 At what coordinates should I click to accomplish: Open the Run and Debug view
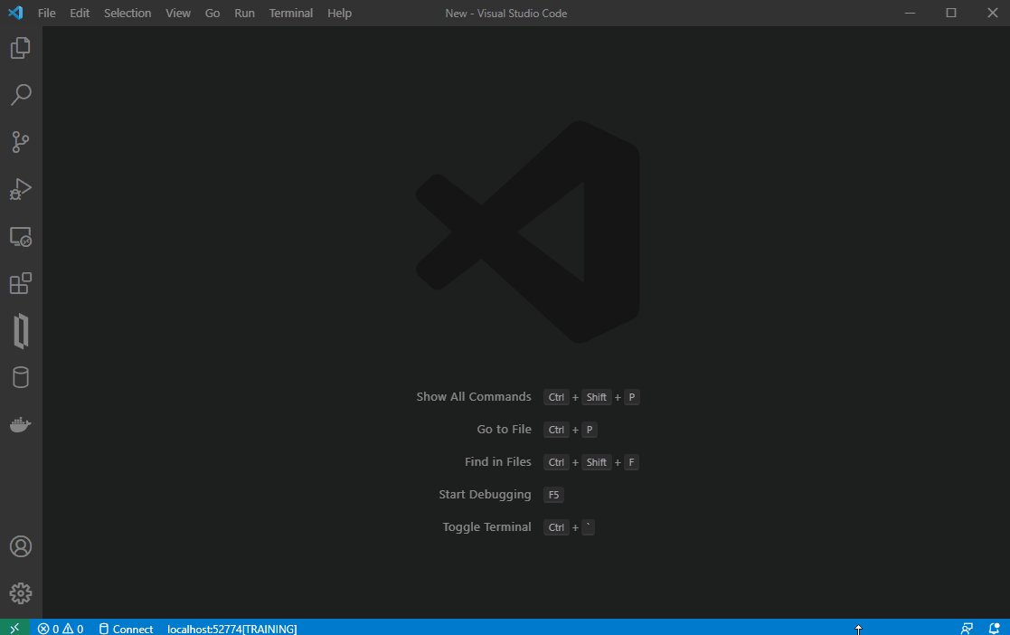[20, 189]
